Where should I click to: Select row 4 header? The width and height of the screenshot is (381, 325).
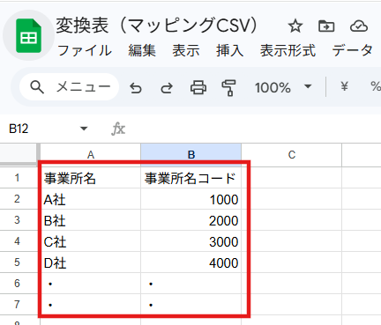(17, 241)
